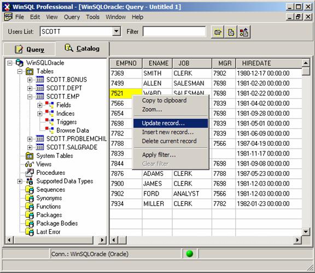315x273 pixels.
Task: Click the first toolbar icon beside Filter
Action: (218, 32)
